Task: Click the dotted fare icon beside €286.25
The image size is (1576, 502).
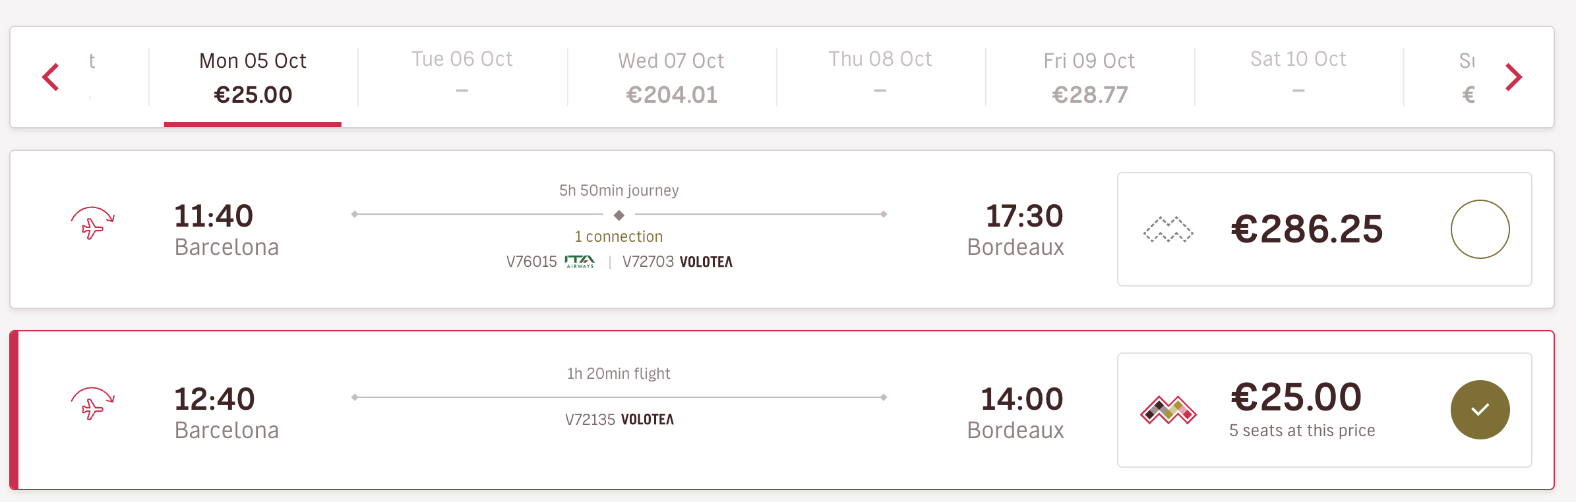Action: click(1168, 229)
